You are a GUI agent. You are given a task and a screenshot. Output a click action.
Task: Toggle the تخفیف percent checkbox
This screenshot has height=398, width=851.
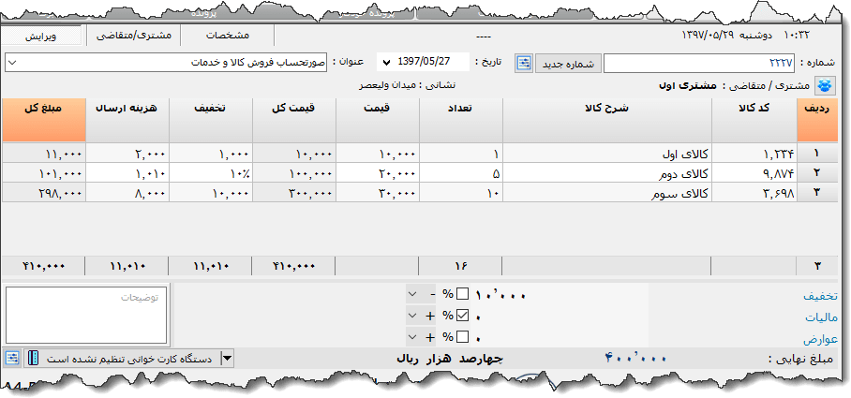(x=462, y=294)
